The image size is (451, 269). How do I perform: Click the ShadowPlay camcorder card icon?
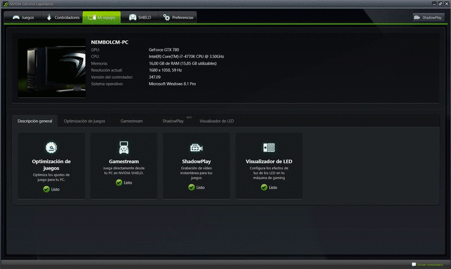click(196, 148)
